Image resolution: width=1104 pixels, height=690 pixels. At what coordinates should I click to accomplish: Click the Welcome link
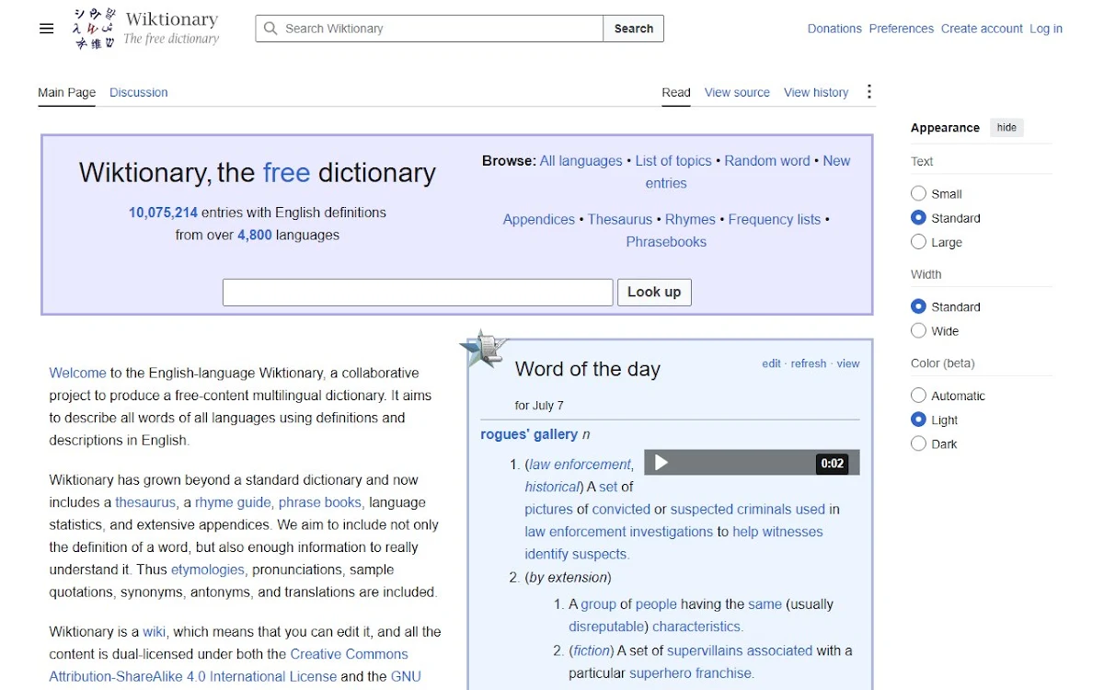[x=77, y=373]
